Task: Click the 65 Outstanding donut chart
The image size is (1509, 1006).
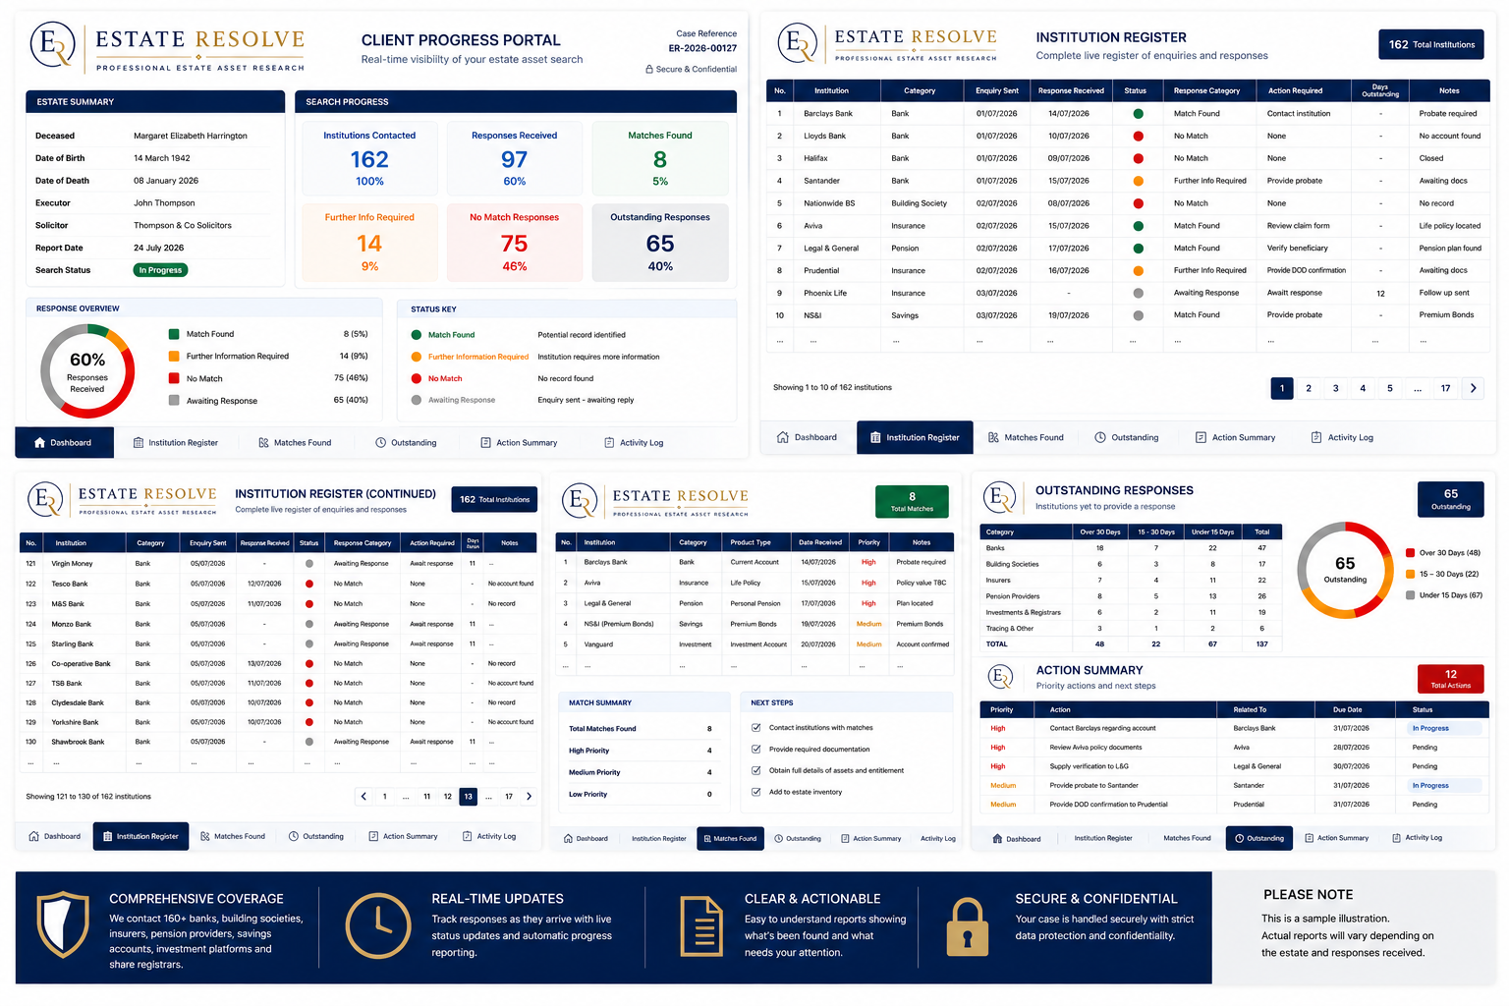Action: click(1345, 570)
